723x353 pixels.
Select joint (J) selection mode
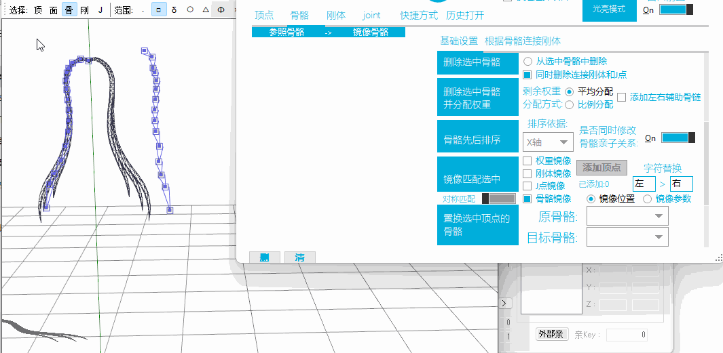pos(100,10)
